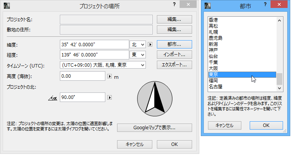The width and height of the screenshot is (291, 155).
Task: Open the project north angle arrow popup
Action: coord(110,97)
